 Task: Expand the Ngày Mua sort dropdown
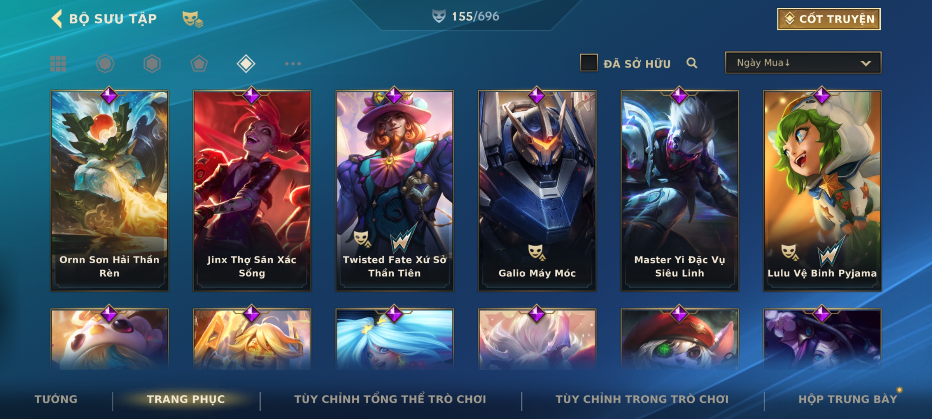click(x=803, y=62)
